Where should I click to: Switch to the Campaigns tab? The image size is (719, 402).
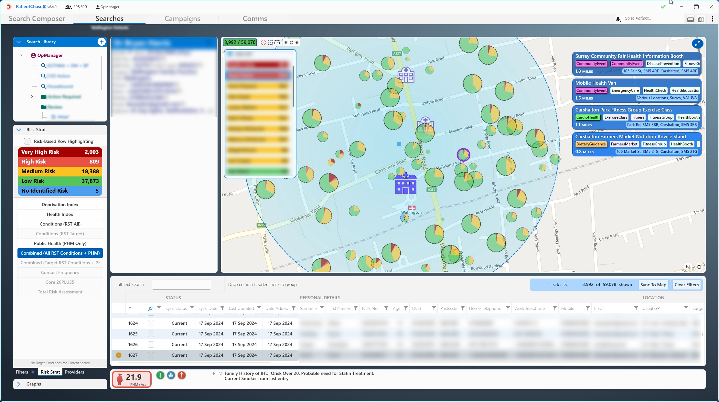(182, 18)
